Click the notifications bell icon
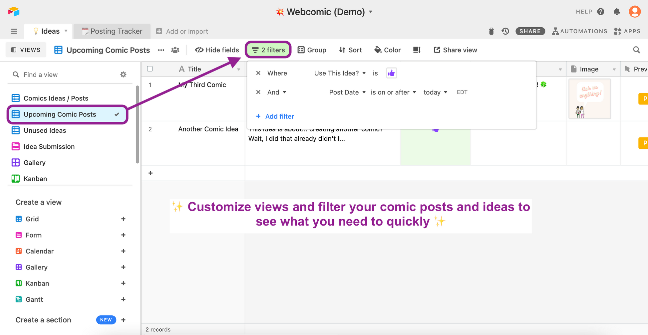The height and width of the screenshot is (335, 648). [617, 12]
